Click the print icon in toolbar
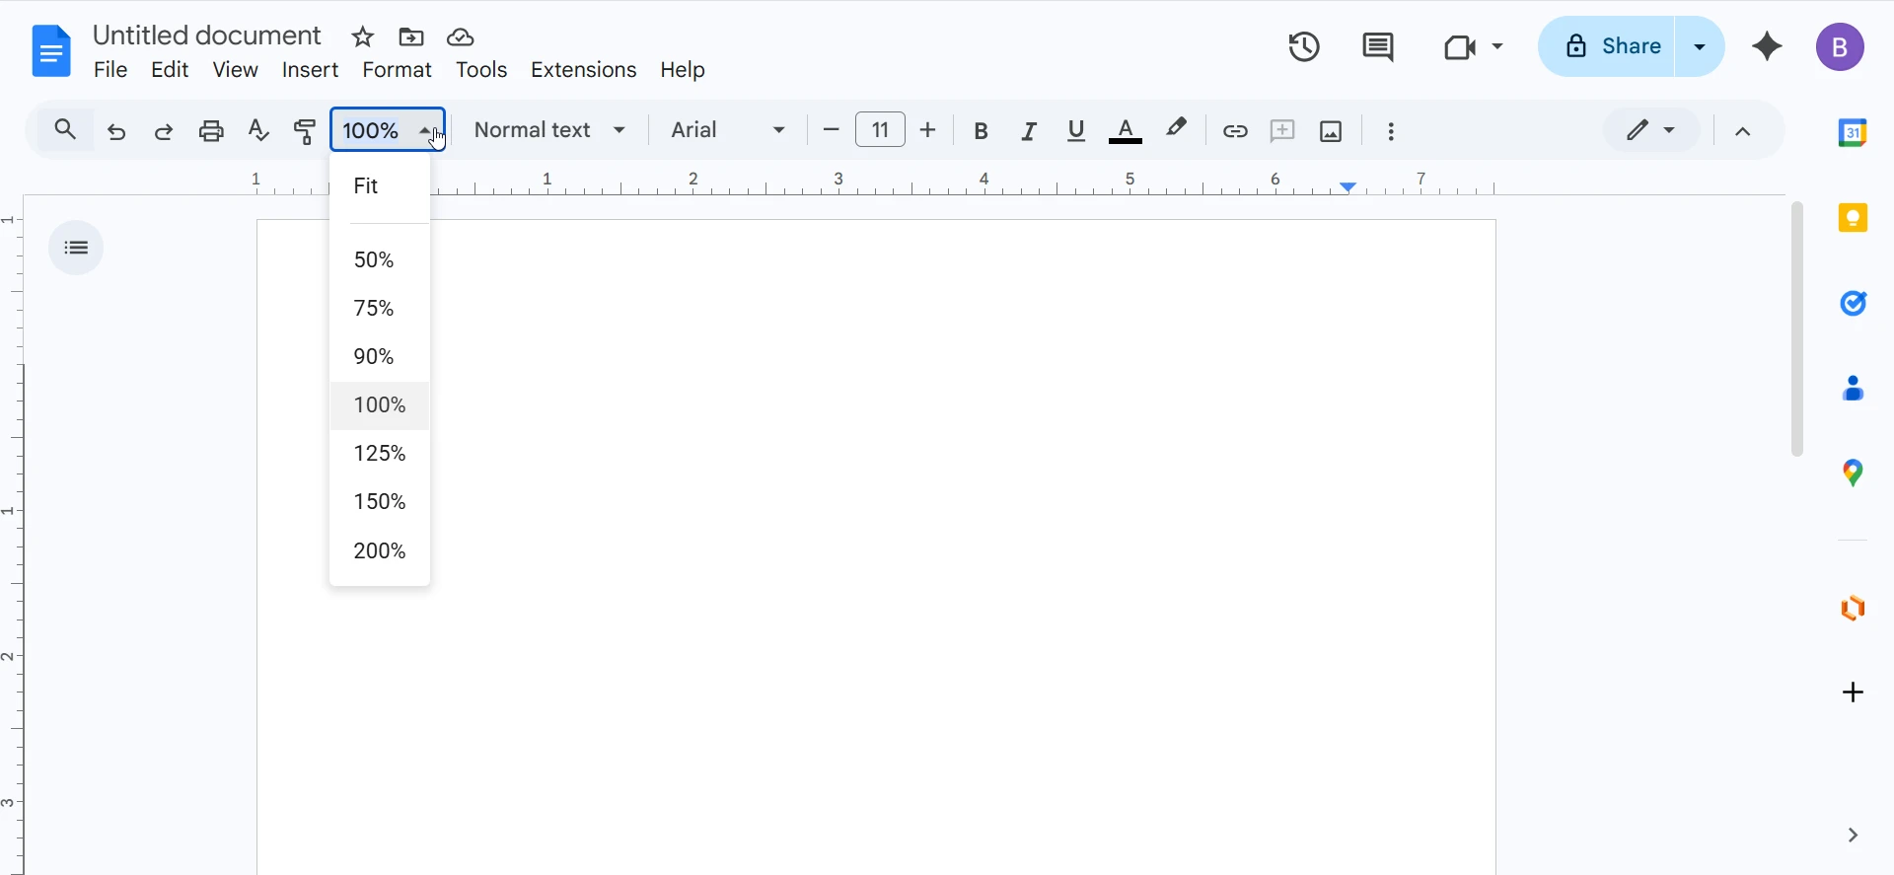 [x=211, y=131]
